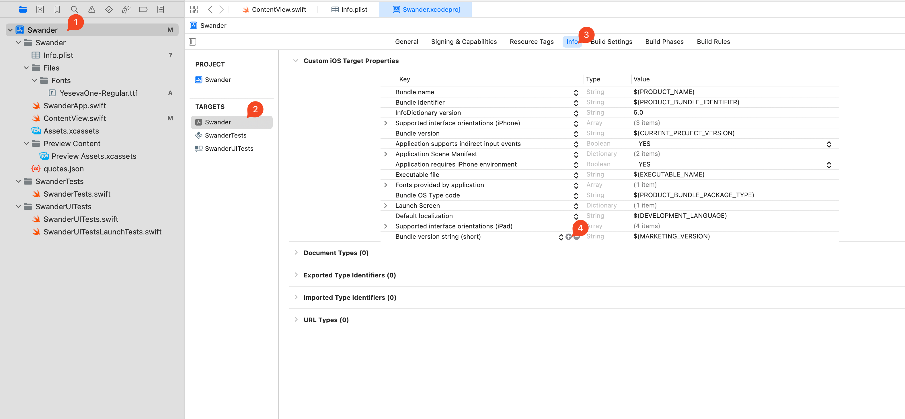Change the requires iPhone environment Boolean value

[829, 165]
